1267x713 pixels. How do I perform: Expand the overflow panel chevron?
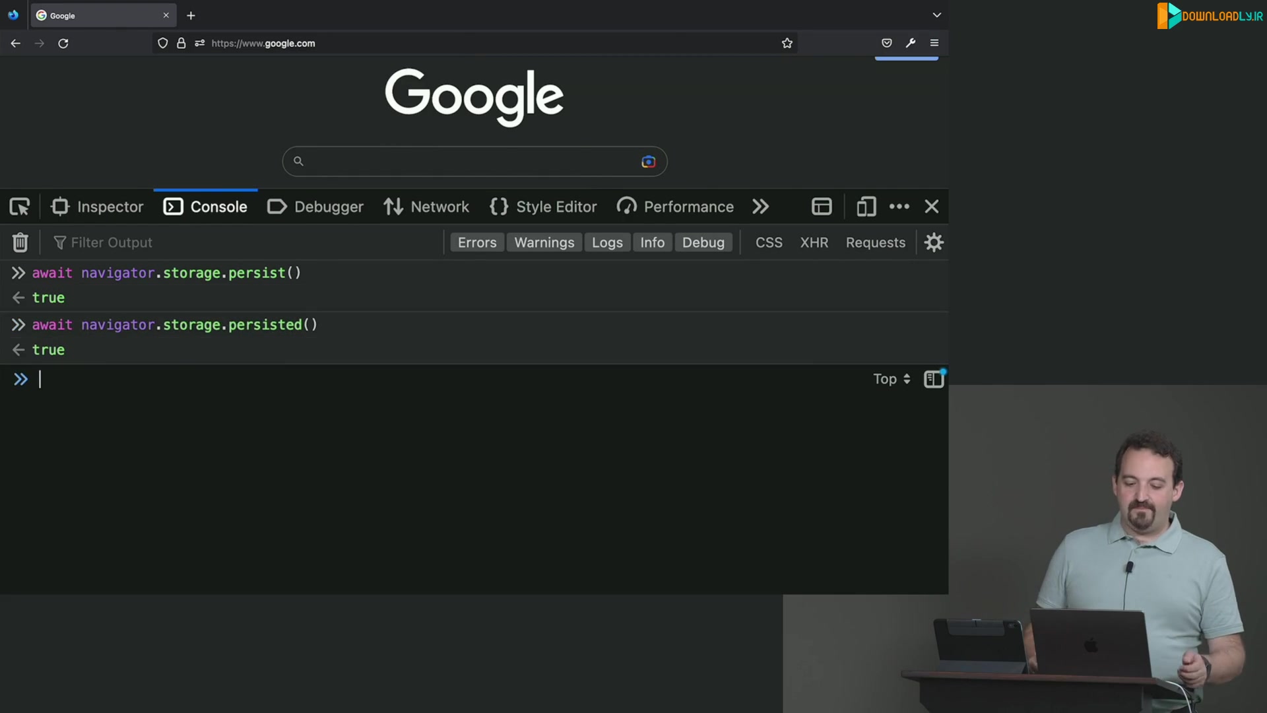(760, 207)
